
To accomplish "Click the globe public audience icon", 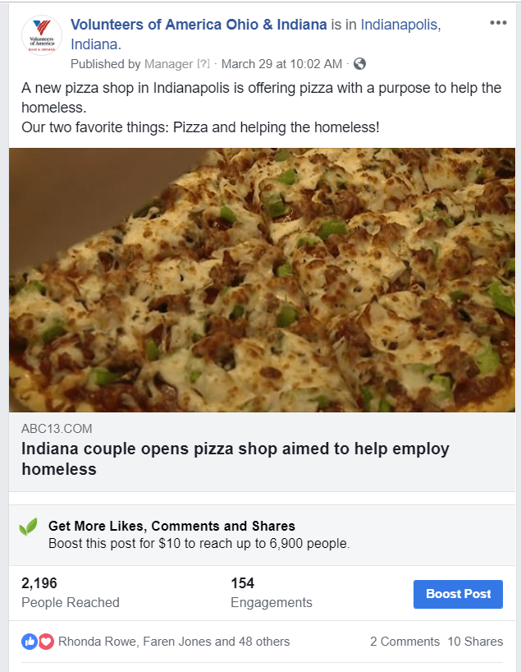I will [359, 64].
